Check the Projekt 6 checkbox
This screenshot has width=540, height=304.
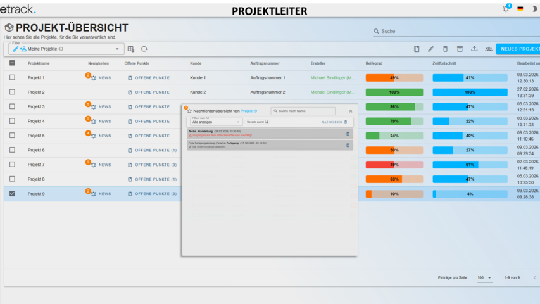pos(12,150)
